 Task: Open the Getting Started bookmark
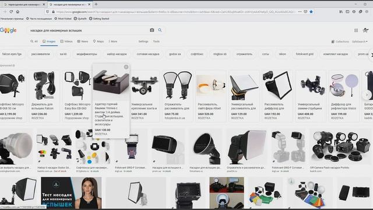(99, 19)
